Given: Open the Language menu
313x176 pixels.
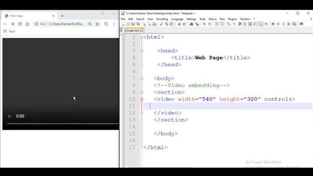Looking at the screenshot, I should point(177,19).
